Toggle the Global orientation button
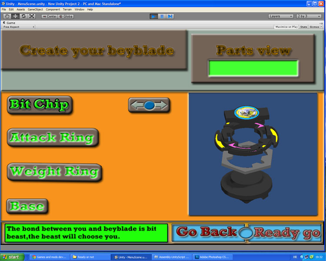The width and height of the screenshot is (326, 261). pyautogui.click(x=66, y=17)
